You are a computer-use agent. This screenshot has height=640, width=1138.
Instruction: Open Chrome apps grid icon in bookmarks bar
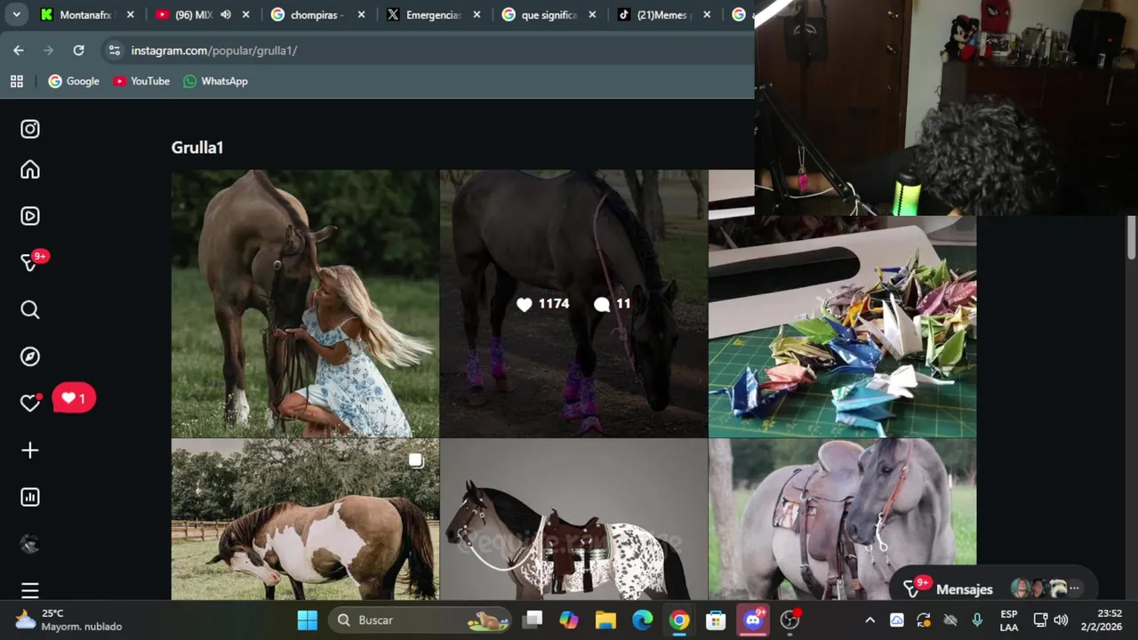click(16, 81)
